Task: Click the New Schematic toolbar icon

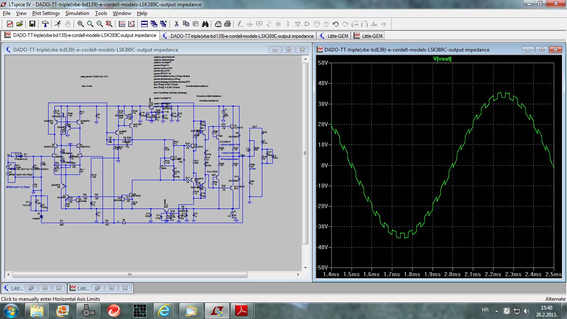Action: coord(10,24)
